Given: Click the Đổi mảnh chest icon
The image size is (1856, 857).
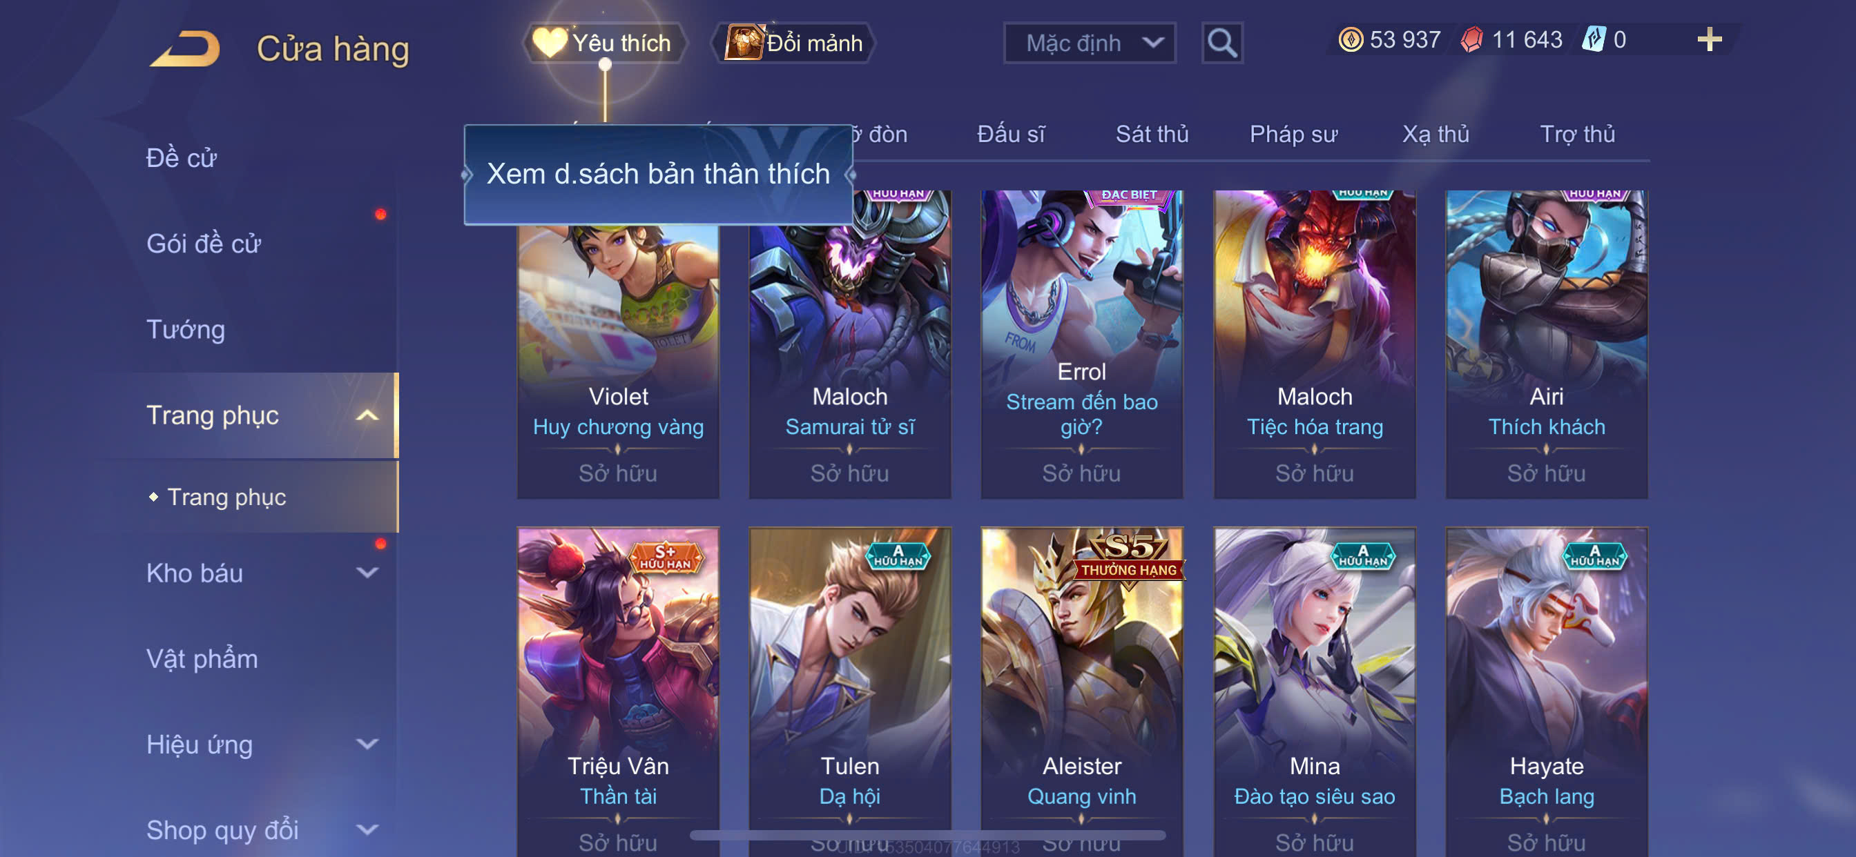Looking at the screenshot, I should [744, 43].
